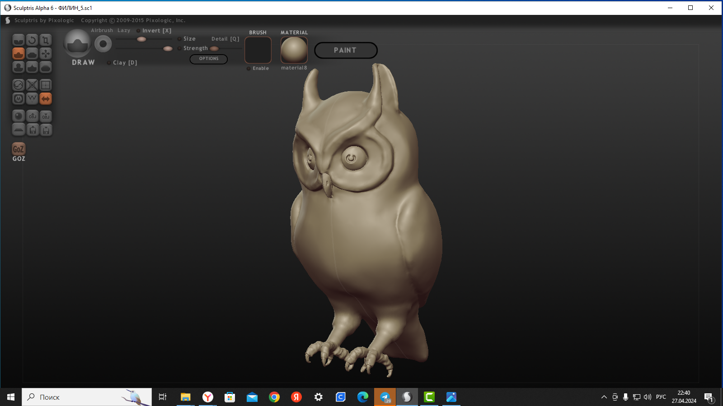Select the Crease brush tool

tap(18, 41)
